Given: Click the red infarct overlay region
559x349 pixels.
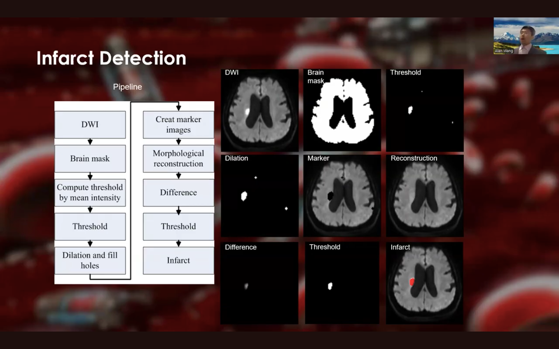Looking at the screenshot, I should (411, 282).
